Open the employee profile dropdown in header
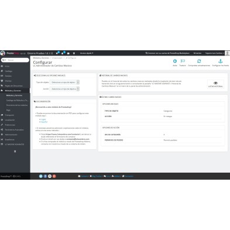 [x=214, y=53]
